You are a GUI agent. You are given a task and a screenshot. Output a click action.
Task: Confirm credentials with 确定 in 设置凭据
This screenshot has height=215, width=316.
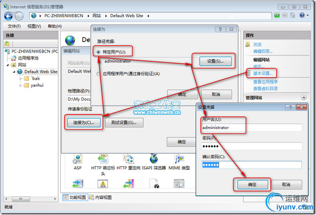pyautogui.click(x=253, y=185)
